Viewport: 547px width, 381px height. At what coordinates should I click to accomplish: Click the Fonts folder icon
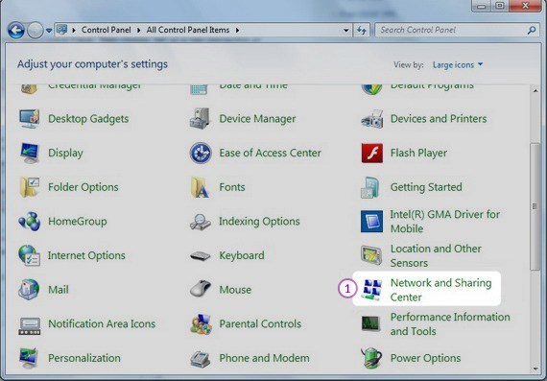point(201,187)
